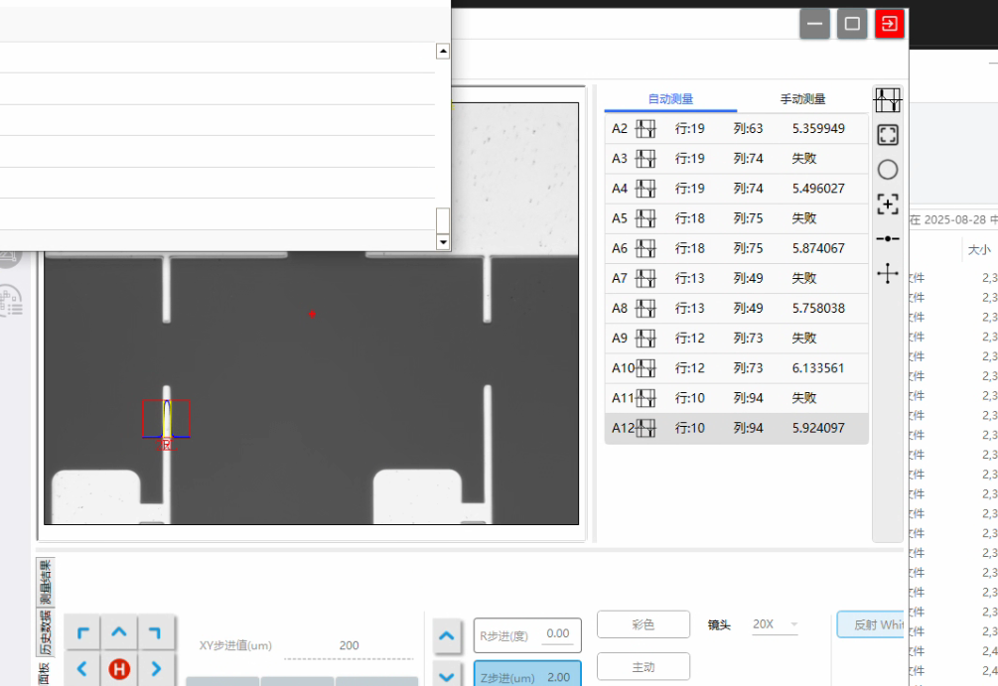
Task: Toggle the 主动 active mode button
Action: (x=642, y=667)
